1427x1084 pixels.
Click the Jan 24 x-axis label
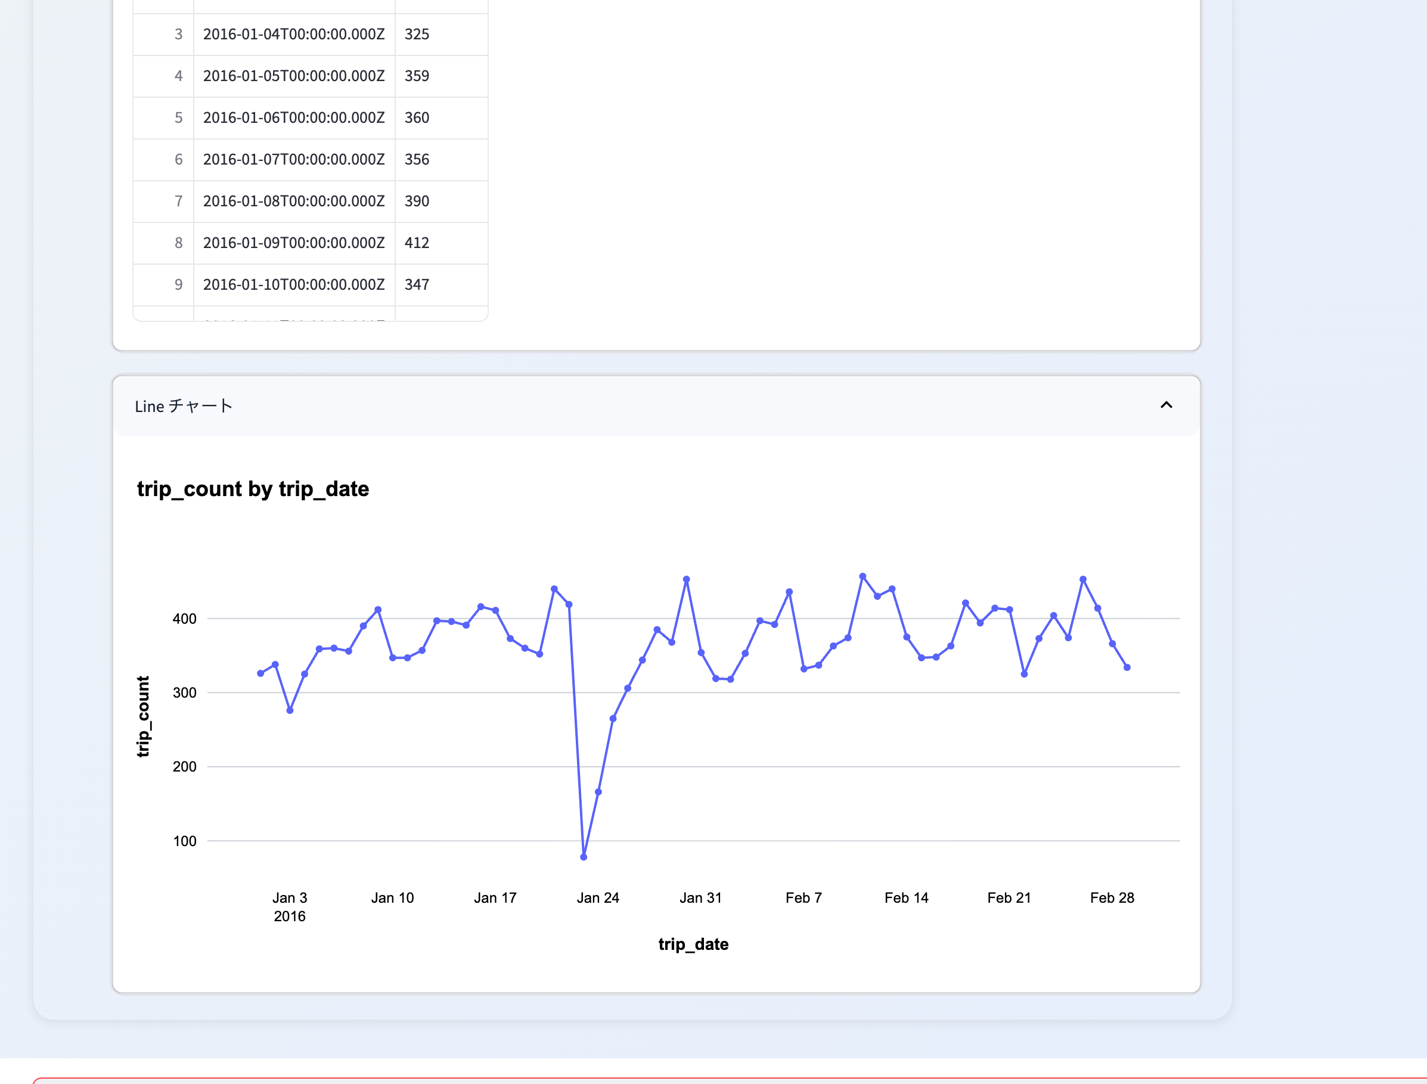pyautogui.click(x=597, y=897)
